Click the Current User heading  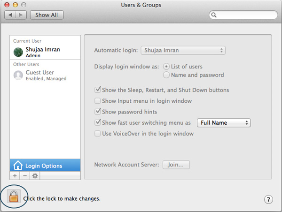pyautogui.click(x=27, y=41)
